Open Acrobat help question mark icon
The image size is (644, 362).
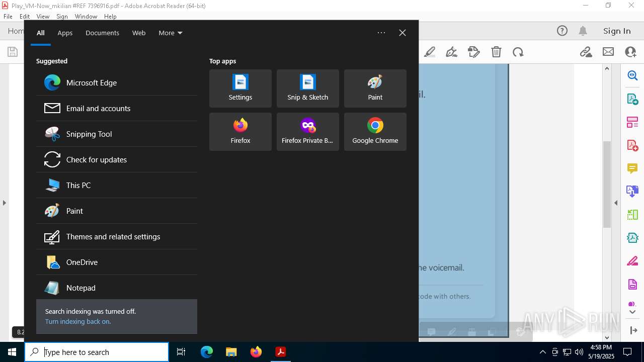click(x=562, y=31)
